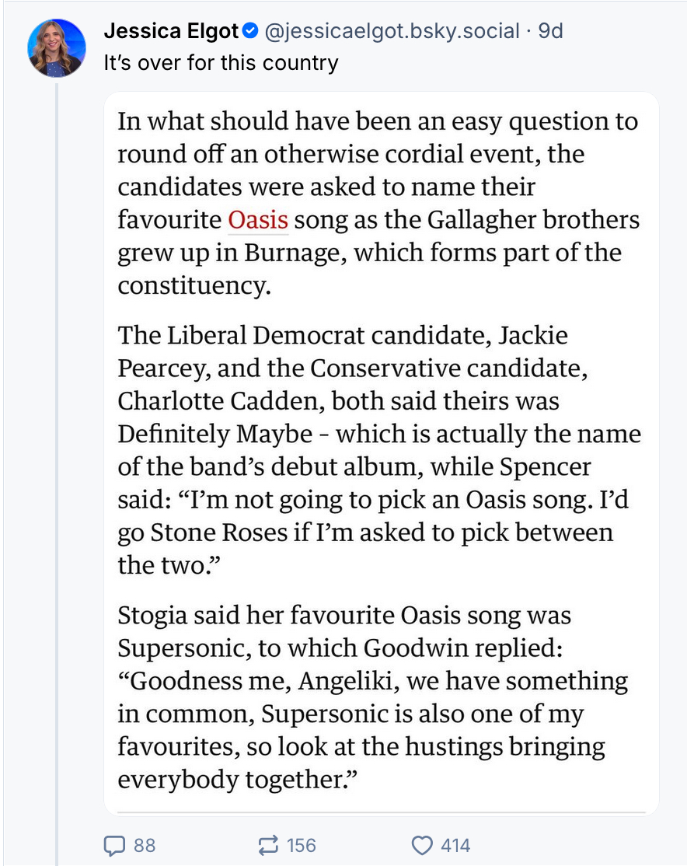Open the @jessicaelgot.bsky.social handle link
Image resolution: width=687 pixels, height=866 pixels.
click(x=392, y=31)
